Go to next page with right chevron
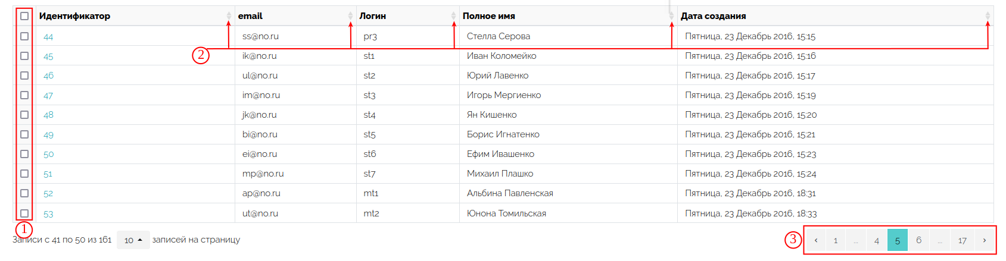Image resolution: width=1006 pixels, height=261 pixels. [985, 240]
